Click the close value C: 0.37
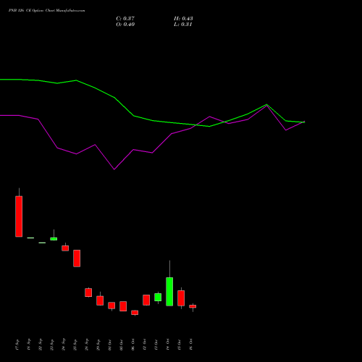 (125, 19)
